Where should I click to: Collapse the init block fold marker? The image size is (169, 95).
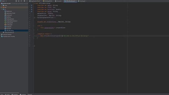34,26
